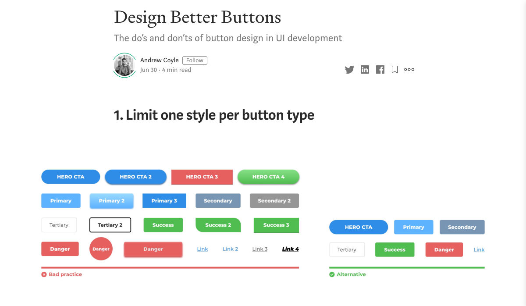Share article on Twitter

(x=349, y=70)
